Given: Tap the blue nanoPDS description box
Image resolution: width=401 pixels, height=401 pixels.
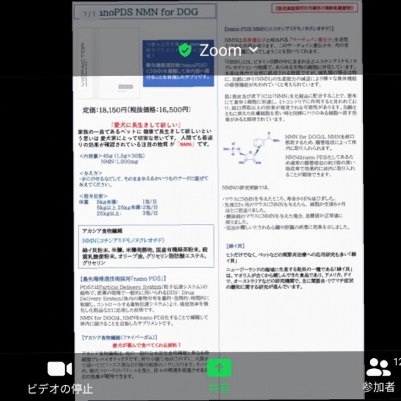Looking at the screenshot, I should click(178, 63).
